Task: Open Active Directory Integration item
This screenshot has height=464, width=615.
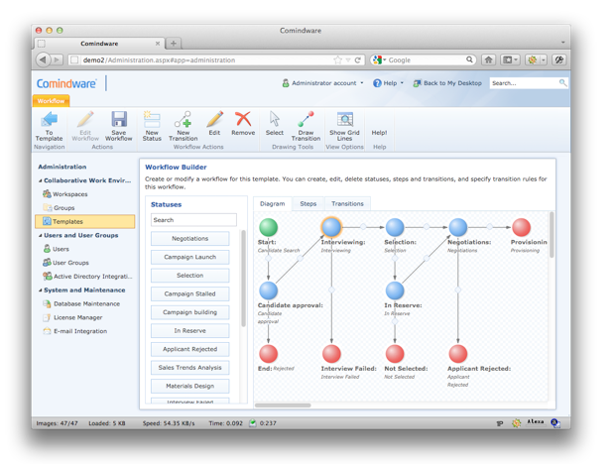Action: tap(87, 277)
